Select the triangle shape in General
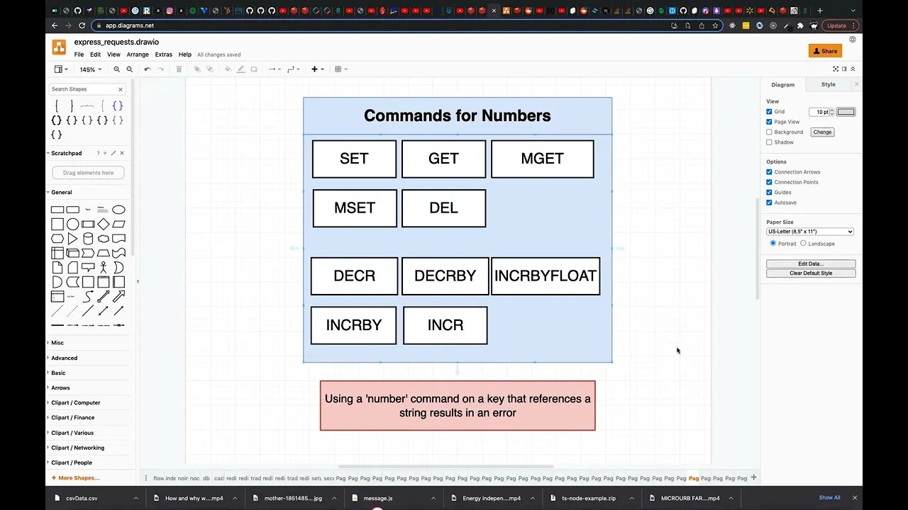Image resolution: width=908 pixels, height=510 pixels. click(x=72, y=239)
